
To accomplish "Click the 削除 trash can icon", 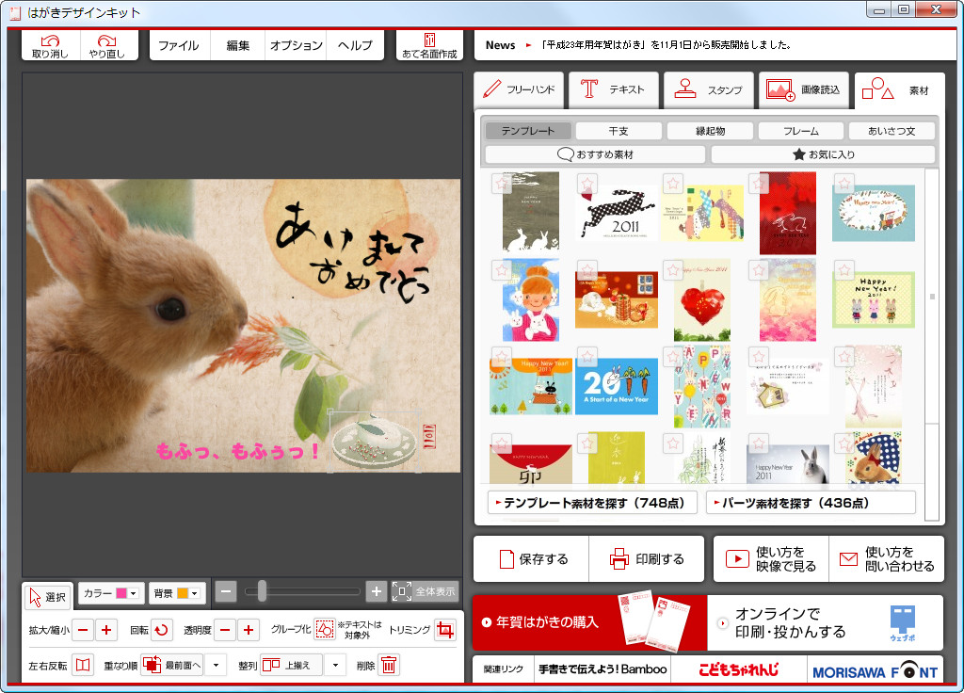I will tap(388, 665).
